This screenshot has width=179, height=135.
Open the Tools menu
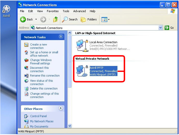66,11
